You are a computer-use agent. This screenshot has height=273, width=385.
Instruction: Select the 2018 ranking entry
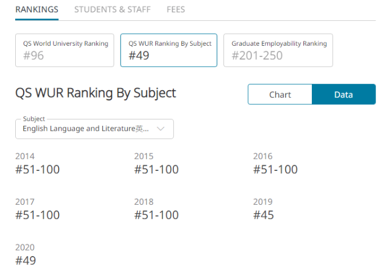tap(156, 209)
